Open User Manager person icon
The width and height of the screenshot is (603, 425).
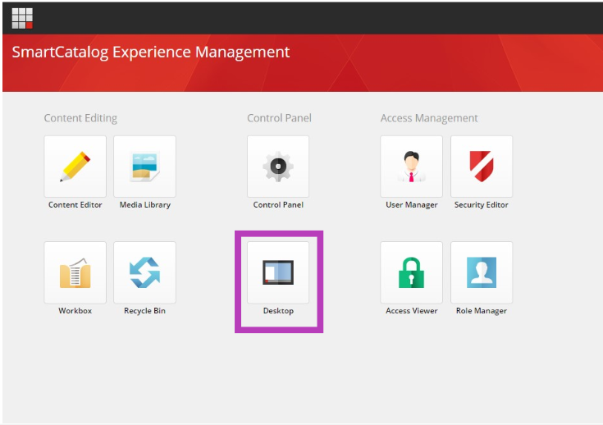point(412,167)
